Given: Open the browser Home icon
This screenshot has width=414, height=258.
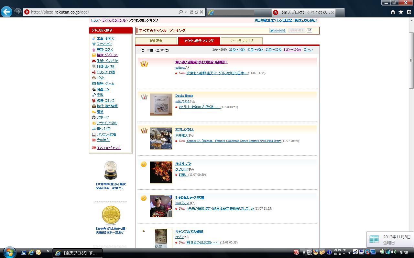Looking at the screenshot, I should click(x=393, y=12).
